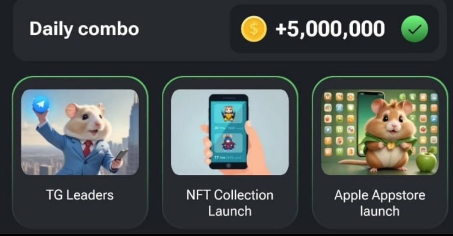The image size is (453, 236).
Task: Open the TG Leaders card
Action: click(80, 153)
